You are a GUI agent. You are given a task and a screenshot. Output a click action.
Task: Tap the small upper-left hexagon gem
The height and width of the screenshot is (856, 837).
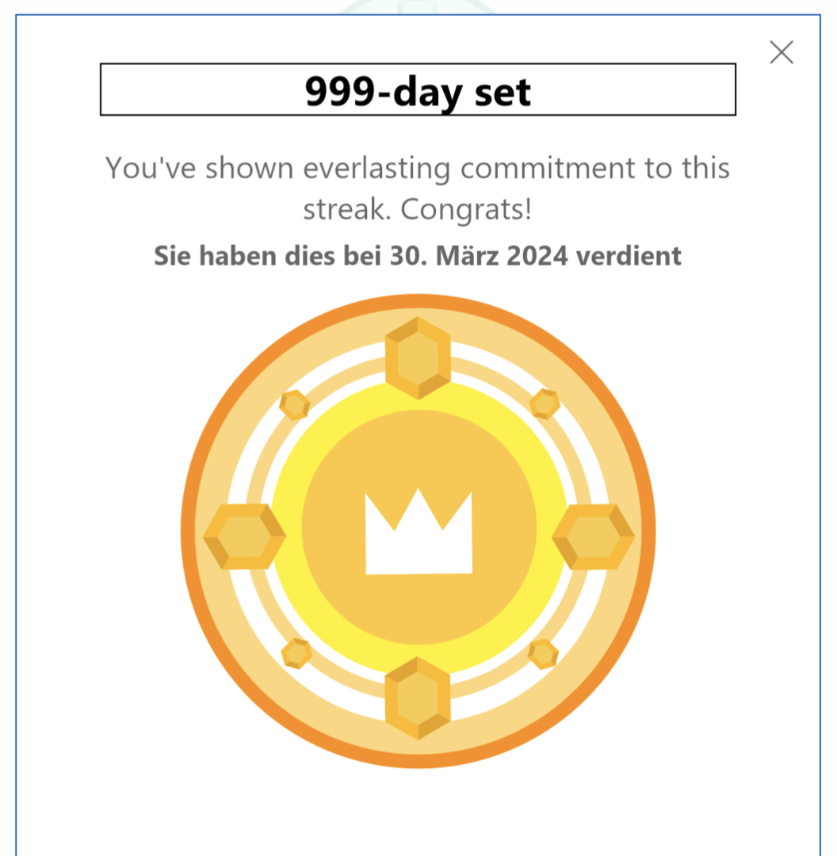pos(294,405)
